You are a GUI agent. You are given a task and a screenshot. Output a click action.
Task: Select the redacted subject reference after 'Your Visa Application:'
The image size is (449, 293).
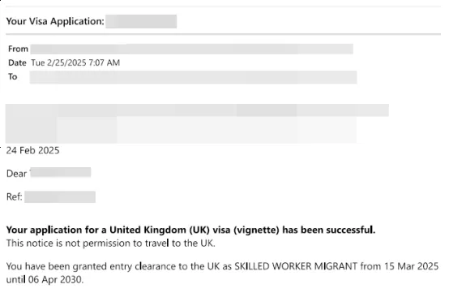point(141,21)
